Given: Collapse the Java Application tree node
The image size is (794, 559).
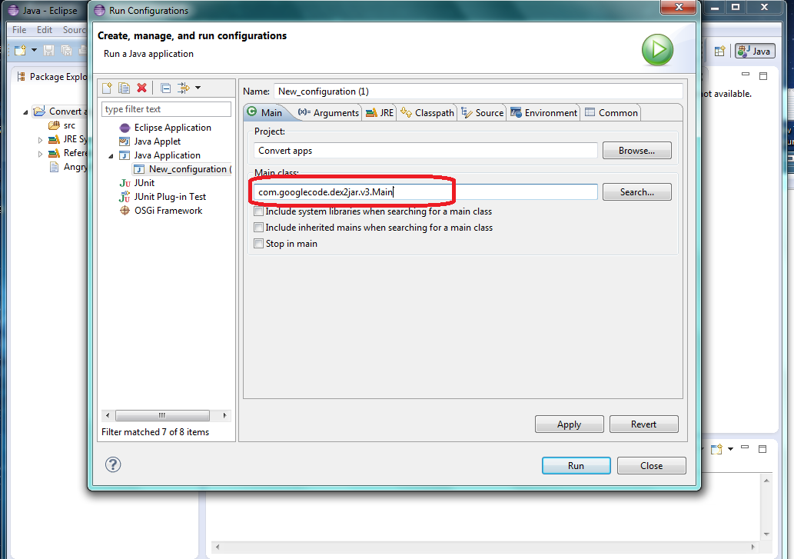Looking at the screenshot, I should [111, 156].
